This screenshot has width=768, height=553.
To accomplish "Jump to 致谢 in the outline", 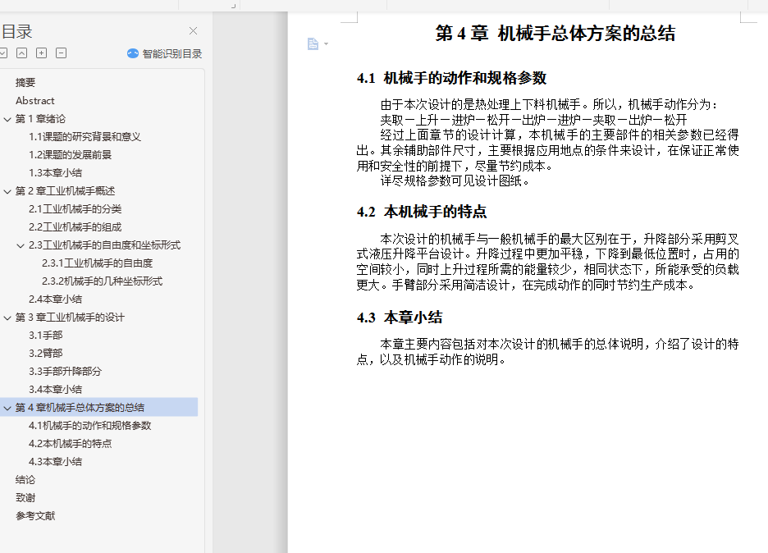I will tap(25, 498).
